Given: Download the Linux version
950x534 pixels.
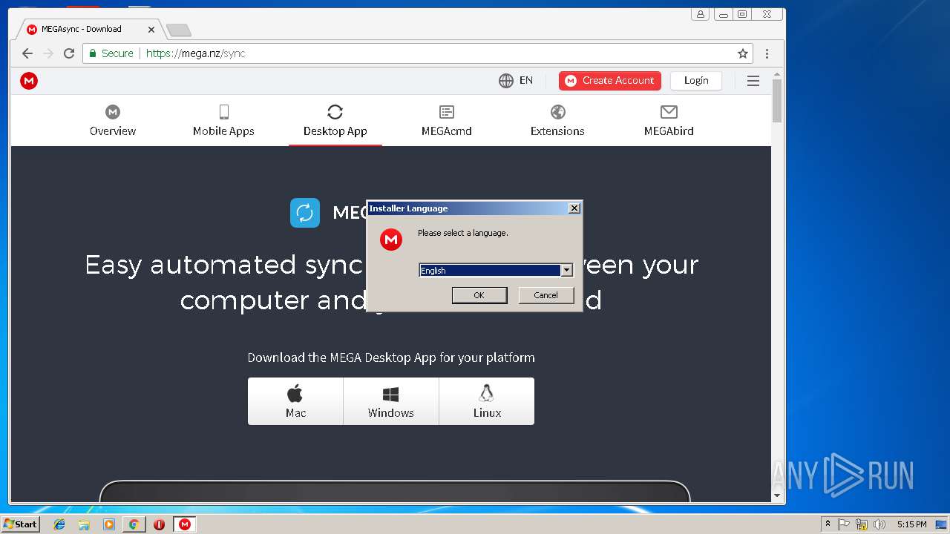Looking at the screenshot, I should pos(487,401).
